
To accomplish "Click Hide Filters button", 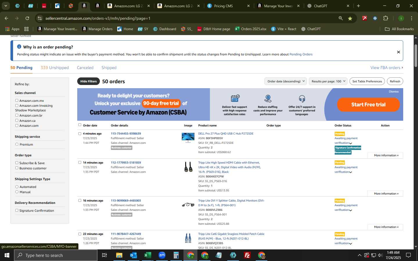I will [x=89, y=81].
